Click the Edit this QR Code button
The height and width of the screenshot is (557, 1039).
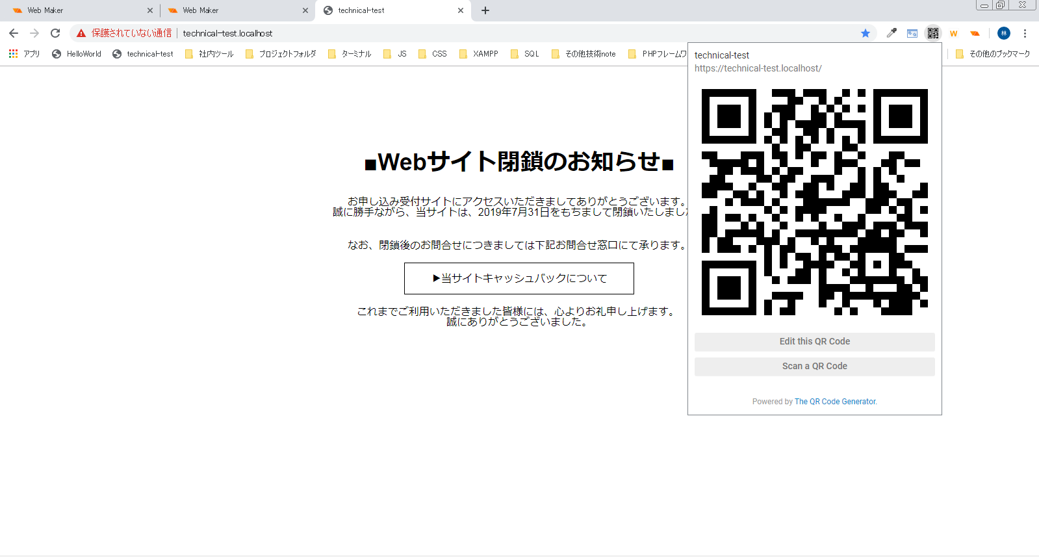pos(815,342)
